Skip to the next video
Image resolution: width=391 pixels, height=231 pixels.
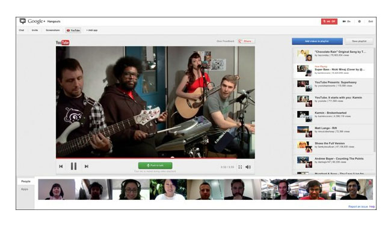[x=86, y=166]
